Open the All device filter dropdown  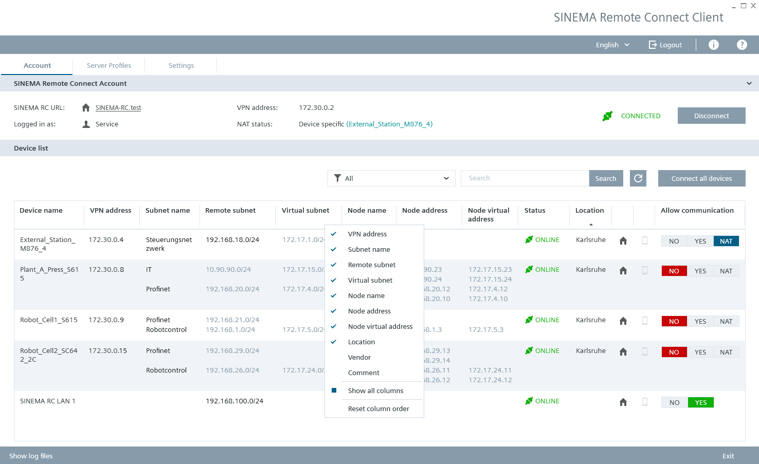point(445,178)
